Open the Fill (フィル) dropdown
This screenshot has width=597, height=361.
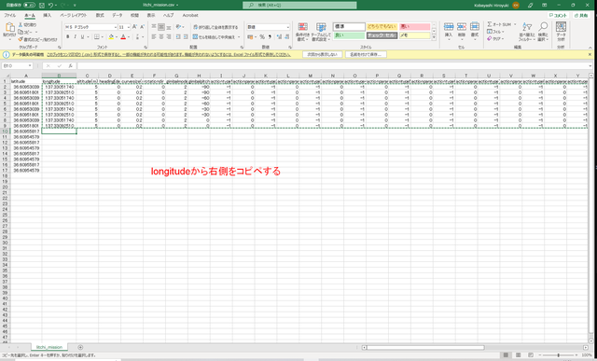coord(495,32)
